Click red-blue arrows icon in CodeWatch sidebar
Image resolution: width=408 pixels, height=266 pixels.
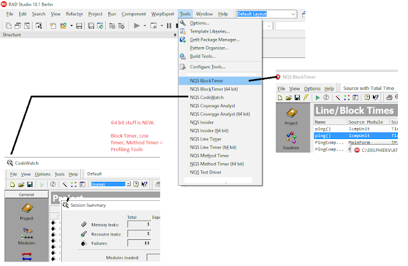[x=27, y=256]
